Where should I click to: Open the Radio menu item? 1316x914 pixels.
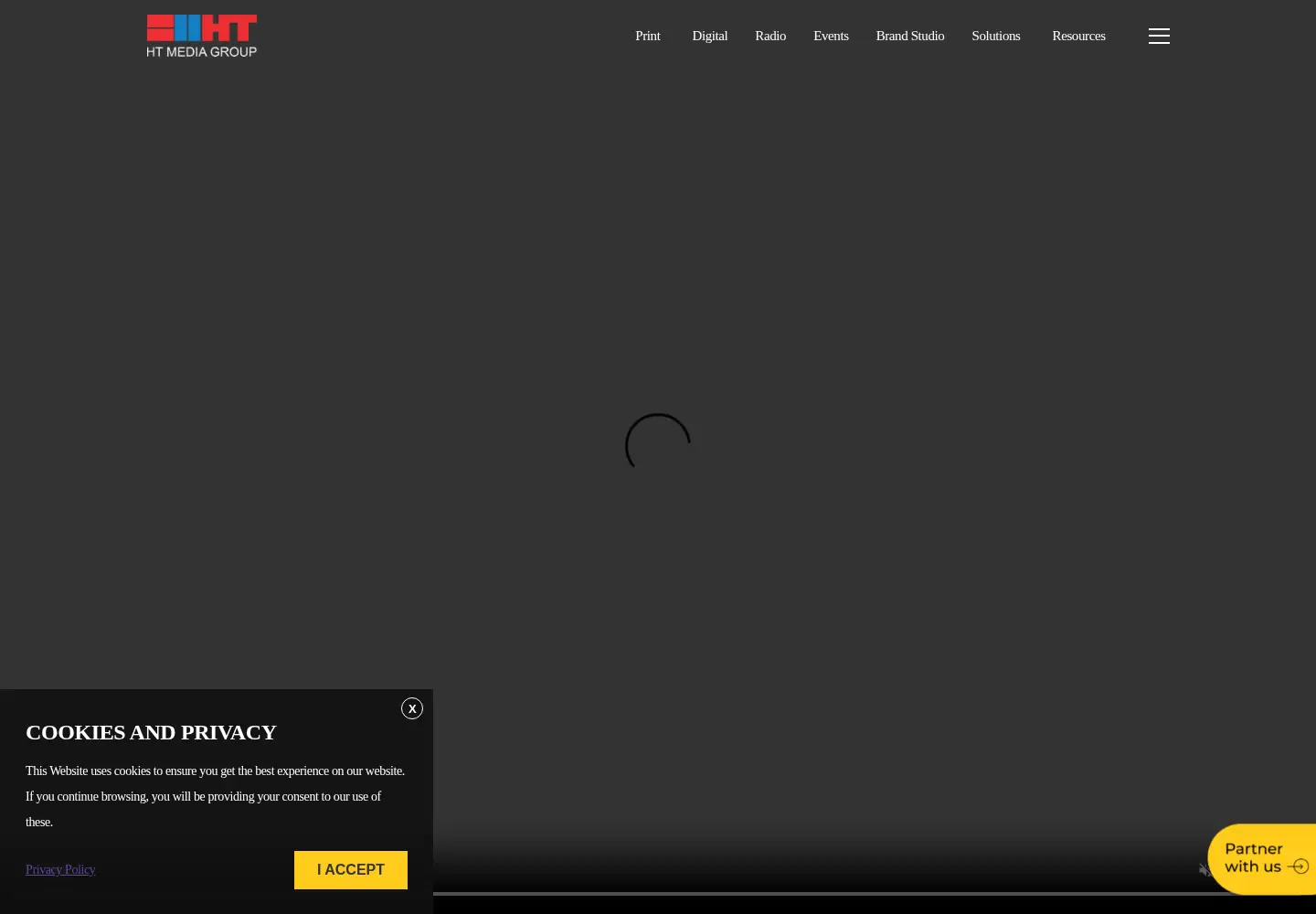coord(770,36)
